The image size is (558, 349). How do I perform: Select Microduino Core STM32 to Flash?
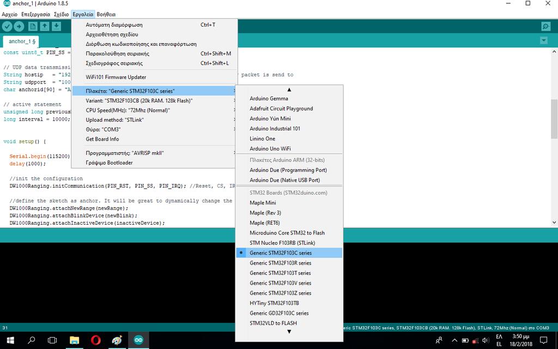(x=289, y=232)
